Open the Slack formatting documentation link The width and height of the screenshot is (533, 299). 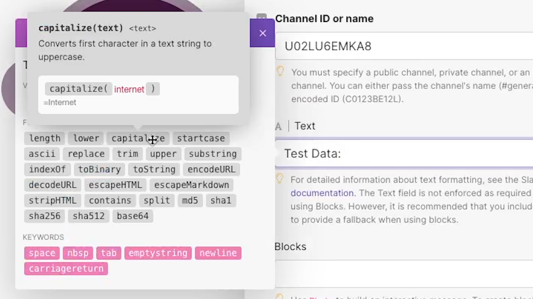(322, 193)
